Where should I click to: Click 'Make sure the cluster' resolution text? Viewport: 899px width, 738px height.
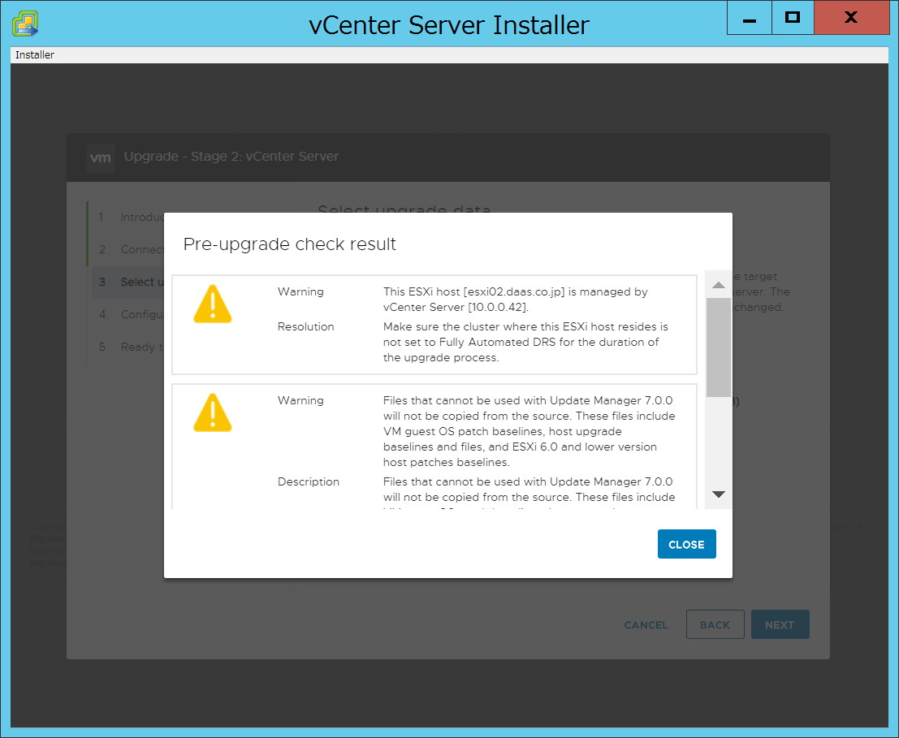[525, 342]
